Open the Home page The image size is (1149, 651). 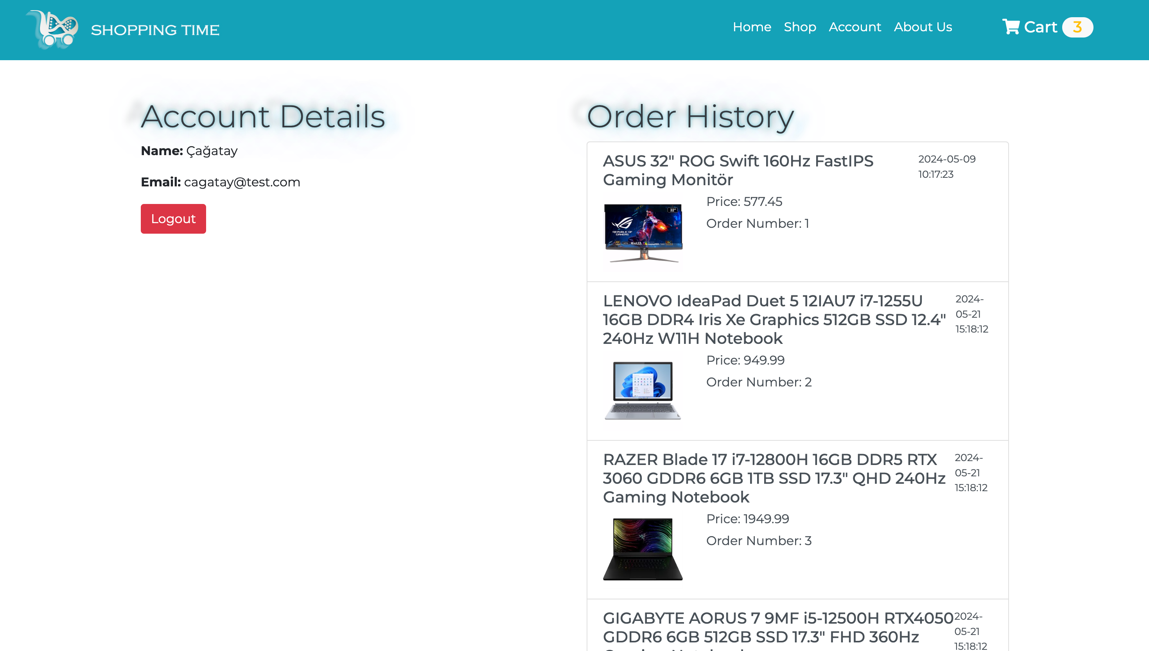pos(752,27)
